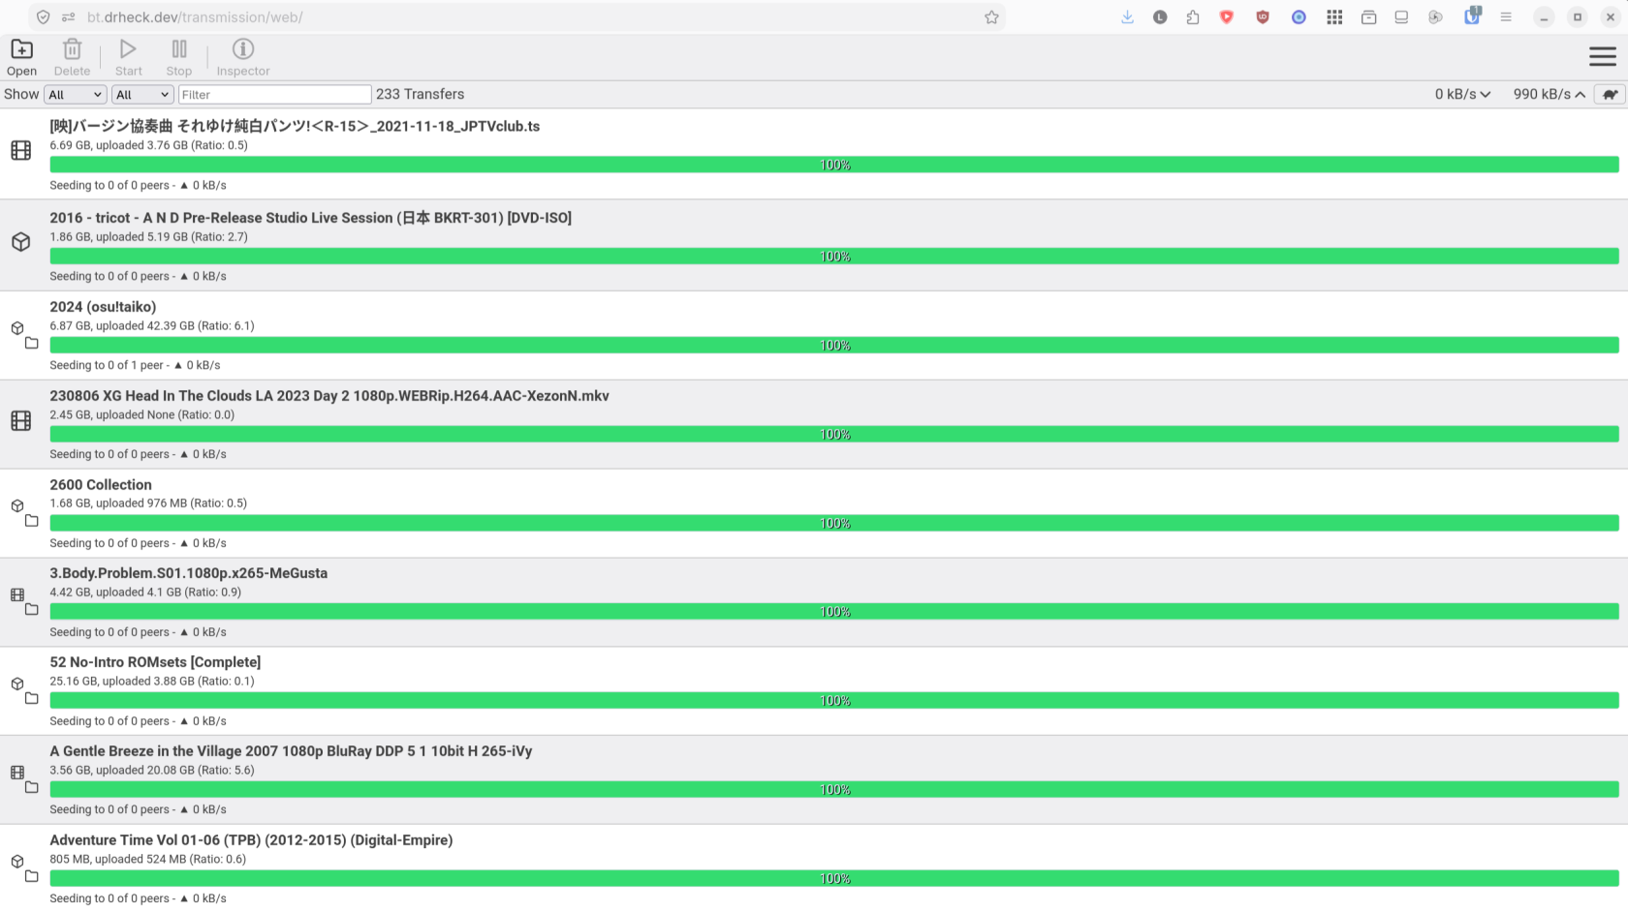Viewport: 1628px width, 912px height.
Task: Toggle the turtle alternative speed limits
Action: pos(1611,94)
